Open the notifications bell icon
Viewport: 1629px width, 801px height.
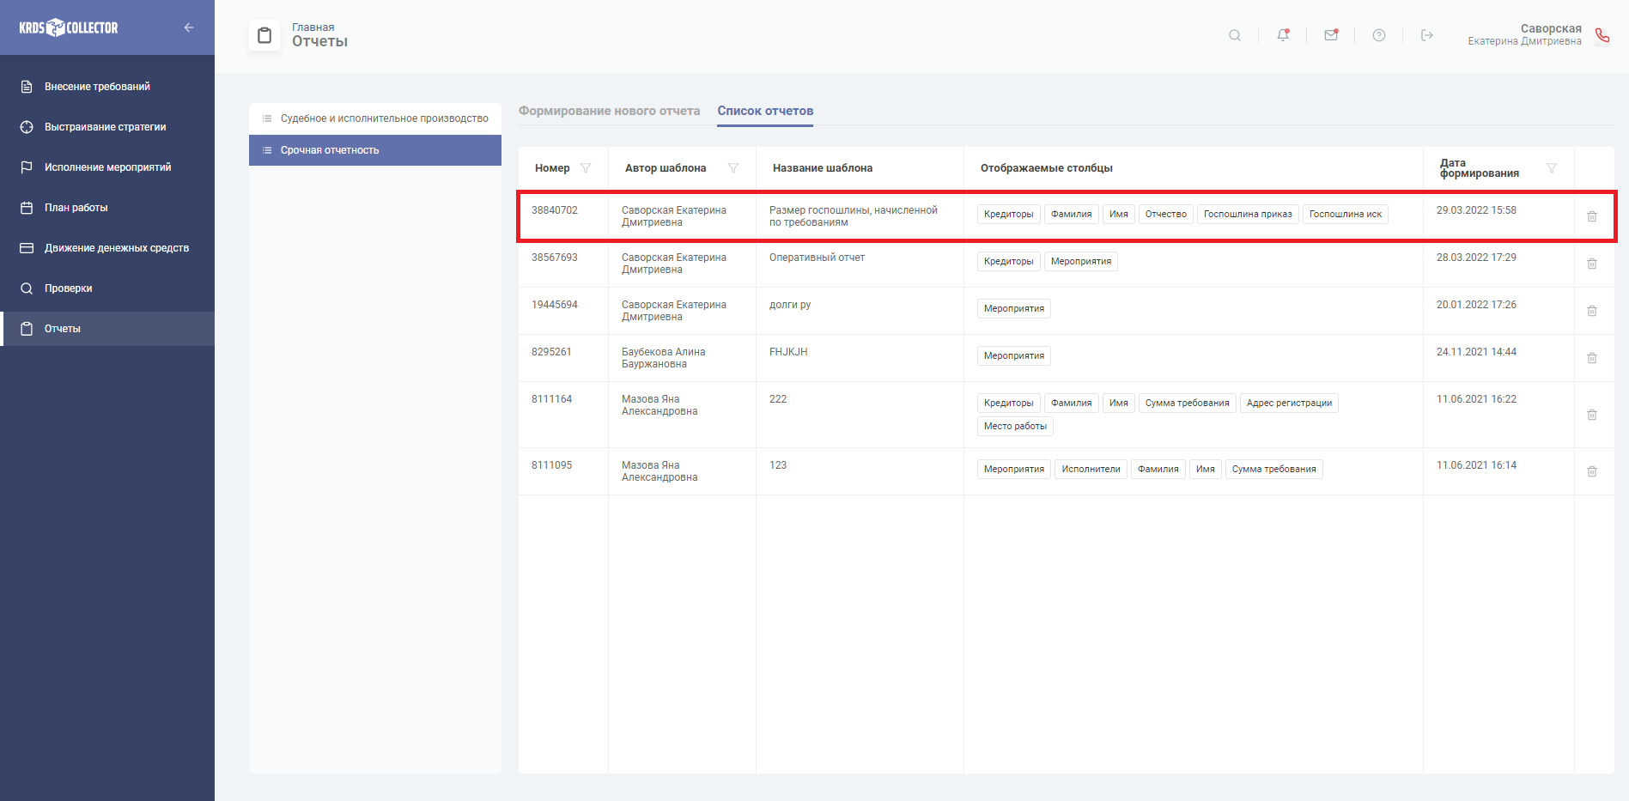[1283, 35]
